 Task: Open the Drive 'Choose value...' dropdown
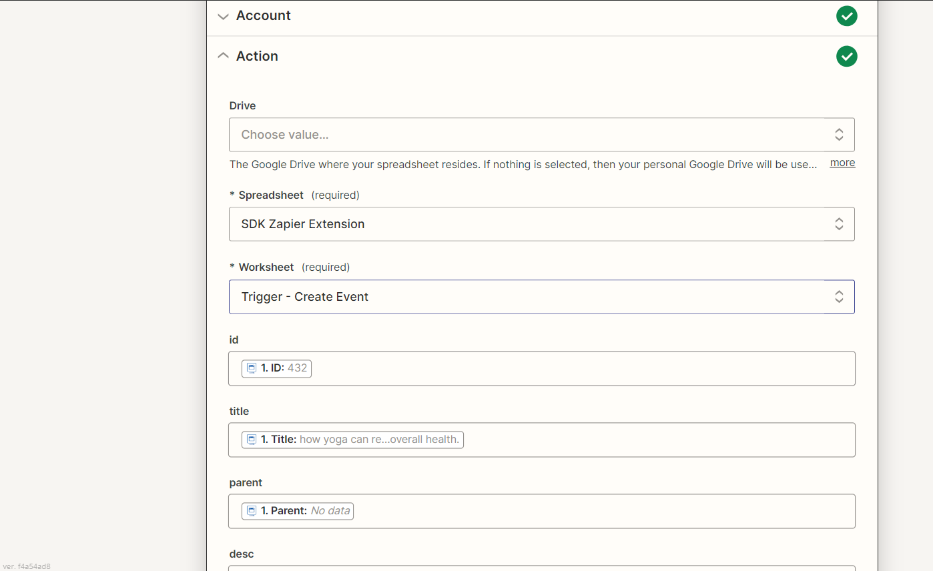click(x=527, y=135)
